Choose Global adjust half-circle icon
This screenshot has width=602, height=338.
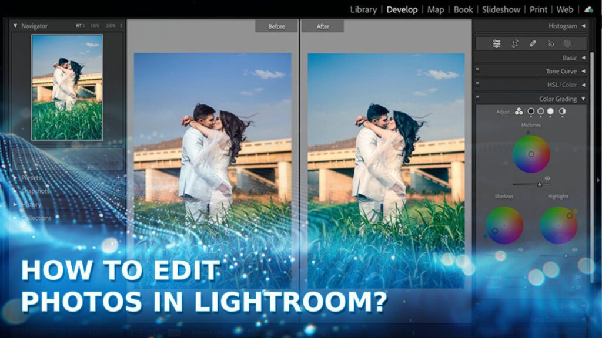point(563,111)
